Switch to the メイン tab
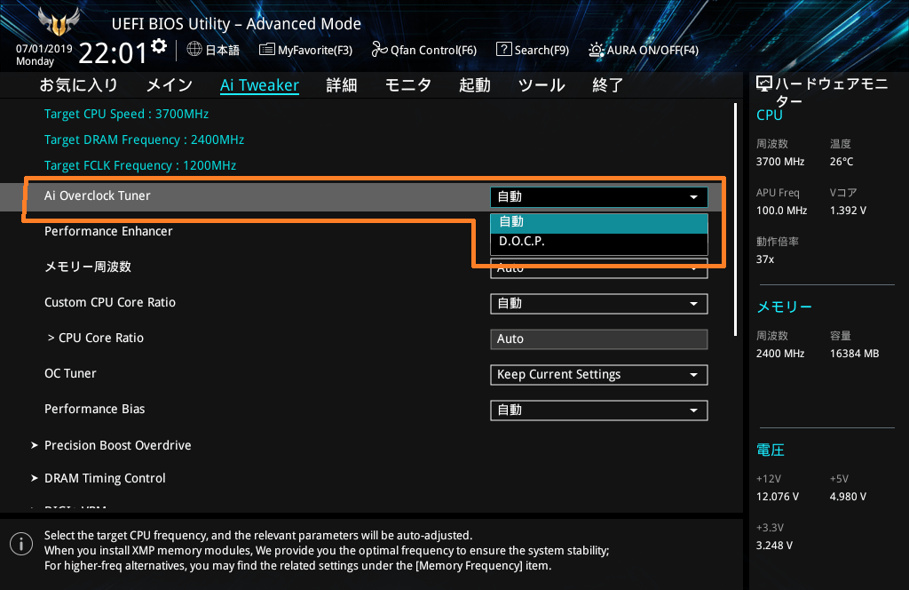Image resolution: width=909 pixels, height=590 pixels. point(170,85)
